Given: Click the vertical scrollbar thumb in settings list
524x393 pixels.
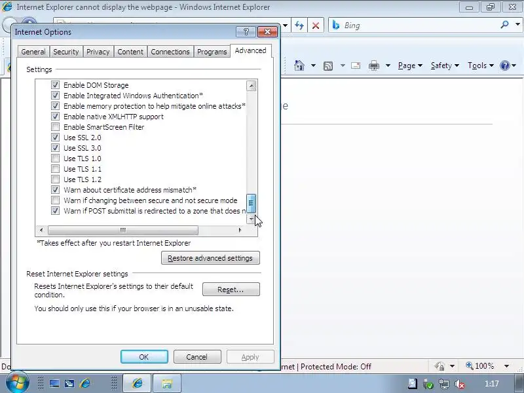Looking at the screenshot, I should click(252, 203).
